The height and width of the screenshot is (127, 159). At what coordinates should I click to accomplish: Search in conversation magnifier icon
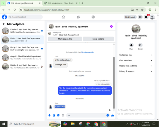point(140,45)
